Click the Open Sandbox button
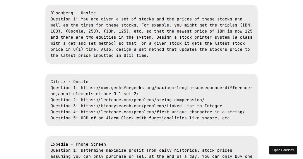Image resolution: width=303 pixels, height=159 pixels. [x=283, y=150]
